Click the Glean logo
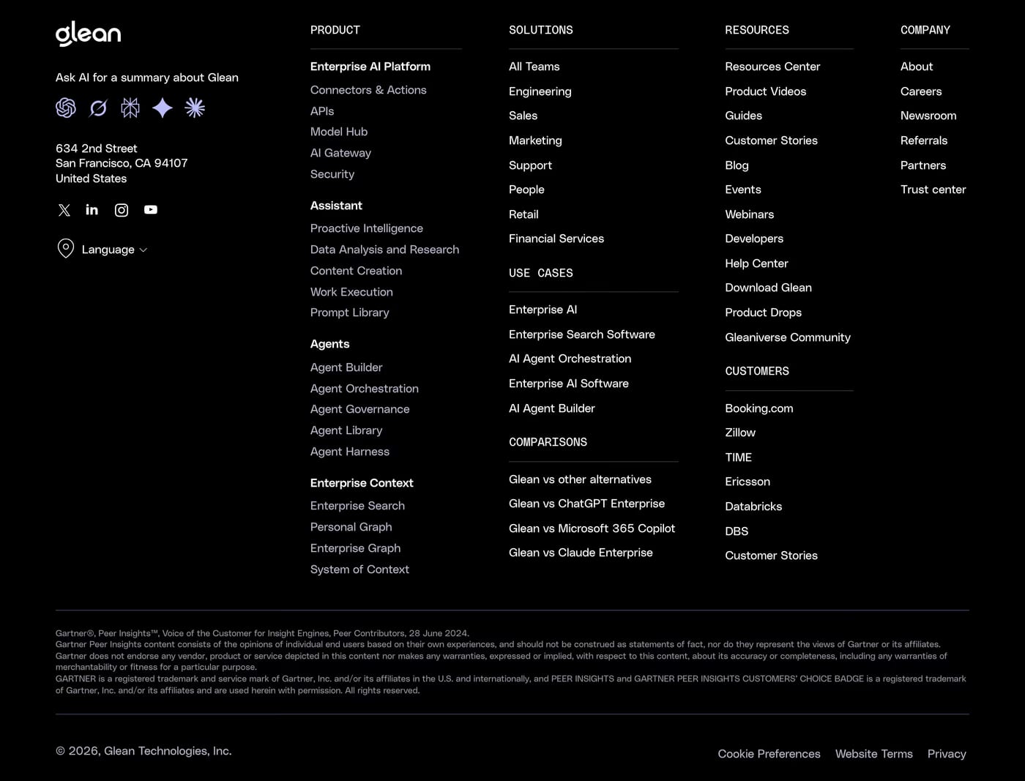The height and width of the screenshot is (781, 1025). pyautogui.click(x=88, y=34)
